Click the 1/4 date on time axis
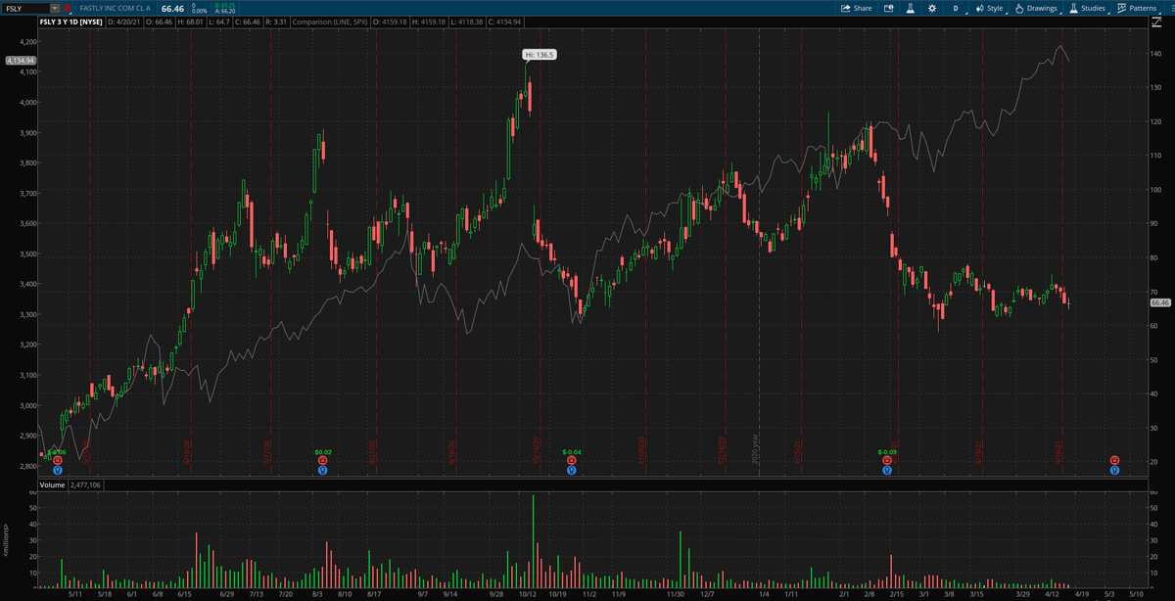 click(x=763, y=593)
